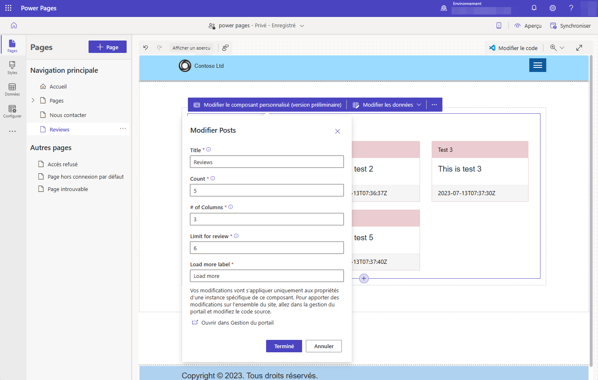Click the mobile preview device icon
Viewport: 598px width, 380px height.
tap(499, 25)
